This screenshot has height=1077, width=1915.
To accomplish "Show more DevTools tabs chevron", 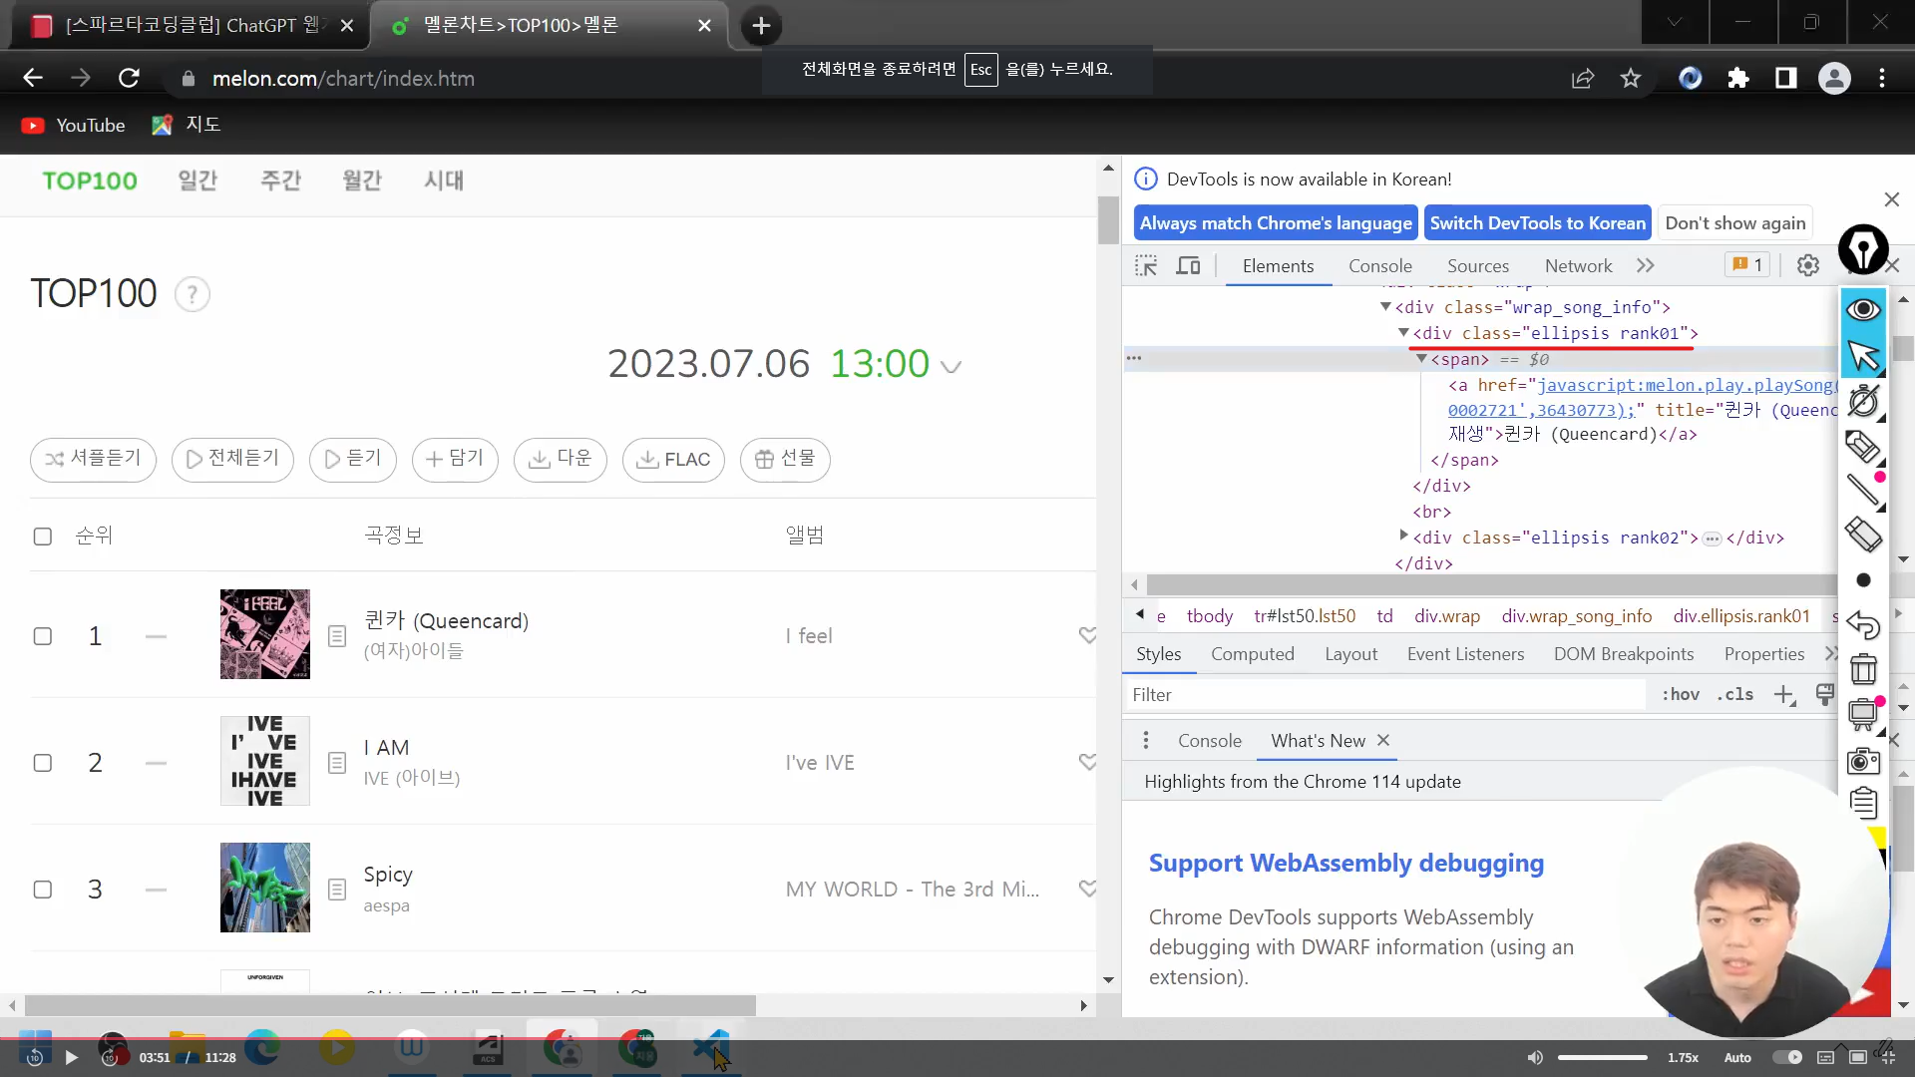I will [x=1645, y=265].
